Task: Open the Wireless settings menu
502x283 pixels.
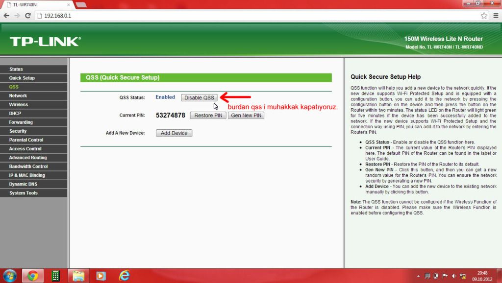Action: [x=34, y=105]
